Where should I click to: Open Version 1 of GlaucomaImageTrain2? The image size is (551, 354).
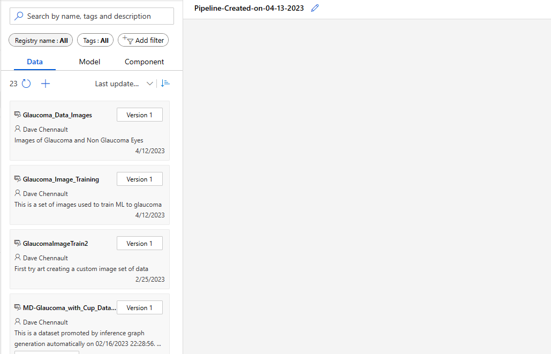point(139,243)
